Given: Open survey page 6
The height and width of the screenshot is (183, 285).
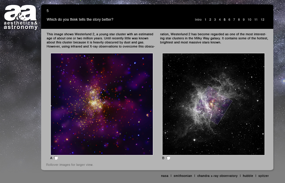Looking at the screenshot, I should [229, 20].
